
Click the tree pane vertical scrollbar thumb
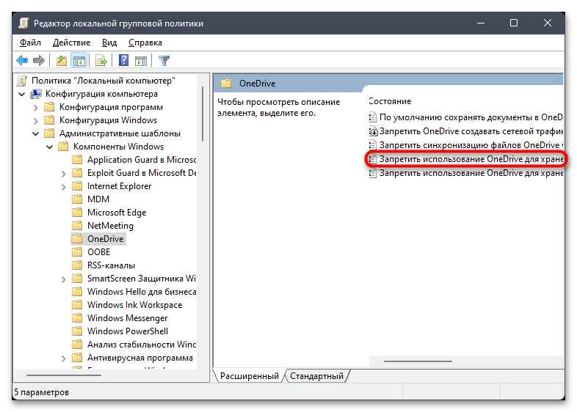[x=203, y=114]
